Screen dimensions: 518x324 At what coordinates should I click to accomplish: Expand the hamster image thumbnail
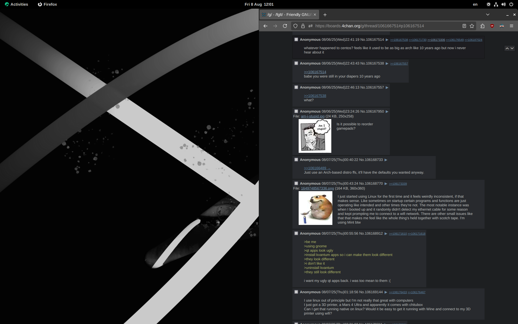point(315,208)
